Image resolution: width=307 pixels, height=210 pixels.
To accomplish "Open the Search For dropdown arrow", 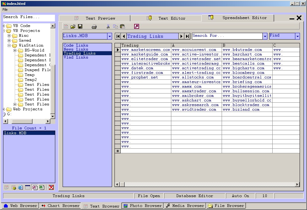I will [x=265, y=36].
